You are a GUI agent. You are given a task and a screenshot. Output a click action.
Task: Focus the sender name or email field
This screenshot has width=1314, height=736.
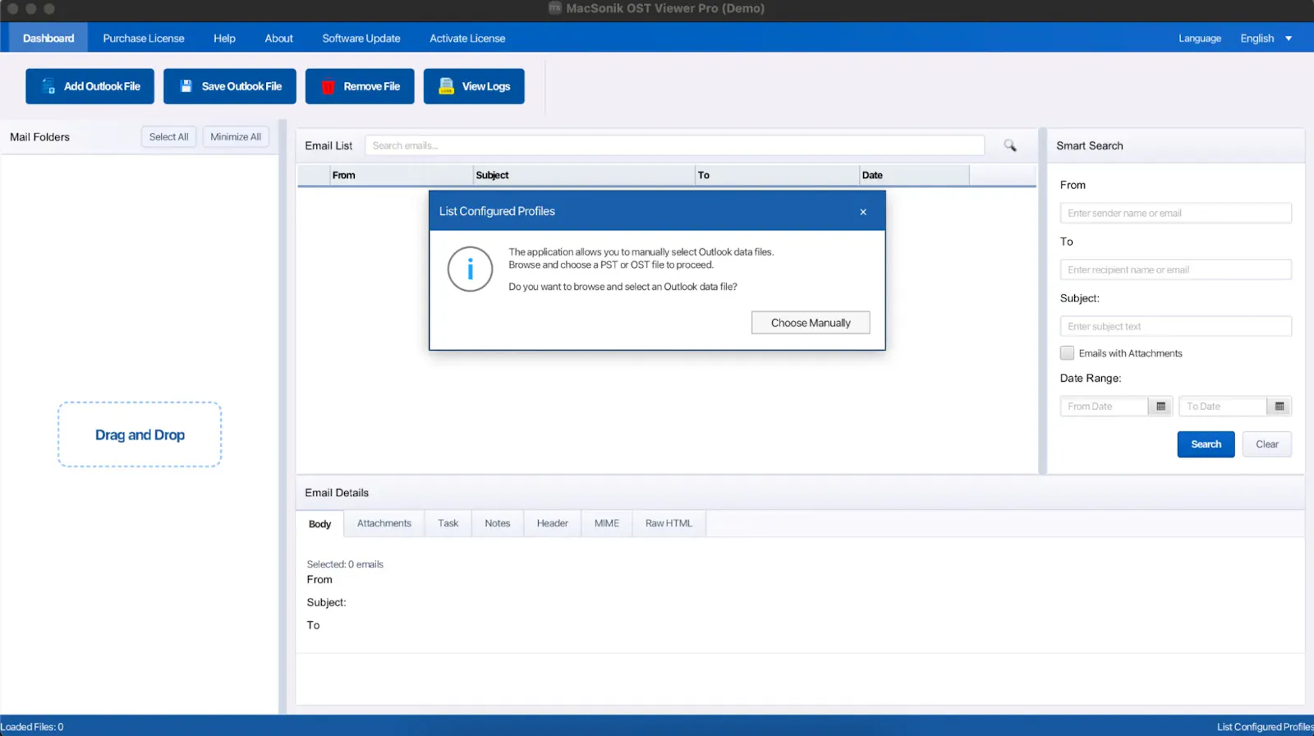[x=1175, y=213]
